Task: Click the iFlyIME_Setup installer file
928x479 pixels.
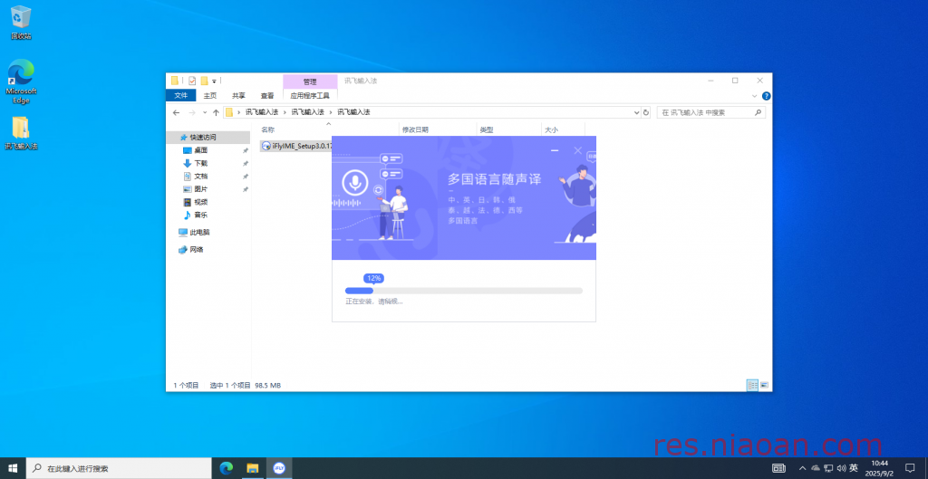Action: pyautogui.click(x=295, y=146)
